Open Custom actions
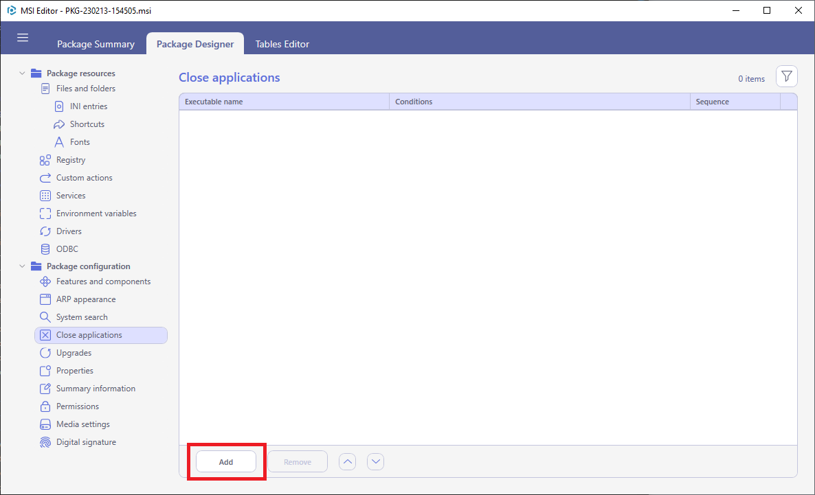The width and height of the screenshot is (815, 495). coord(85,178)
